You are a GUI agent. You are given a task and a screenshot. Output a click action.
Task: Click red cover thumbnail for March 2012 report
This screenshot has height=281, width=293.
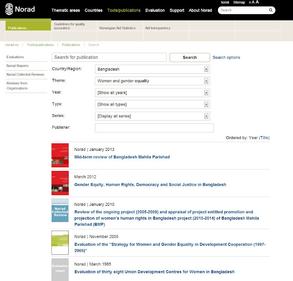point(60,183)
